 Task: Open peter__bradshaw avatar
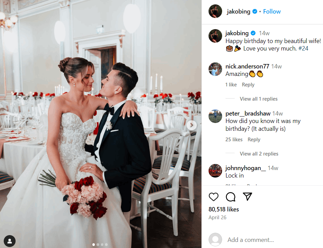(x=215, y=116)
